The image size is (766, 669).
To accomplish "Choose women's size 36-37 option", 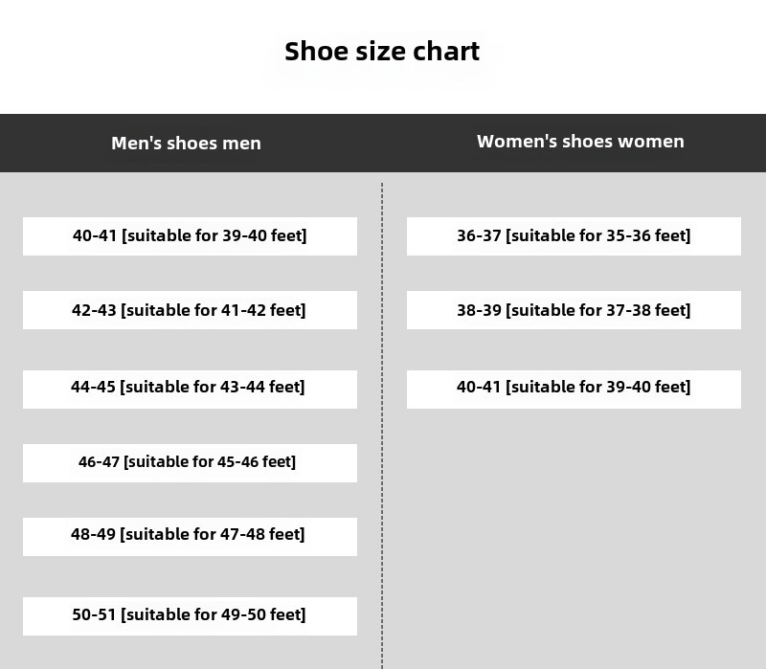I will (x=574, y=236).
